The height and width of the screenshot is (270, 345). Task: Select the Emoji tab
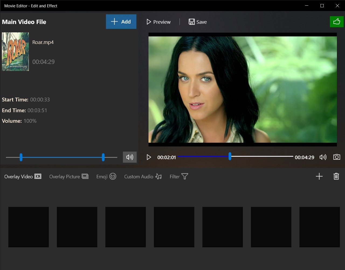tap(106, 177)
